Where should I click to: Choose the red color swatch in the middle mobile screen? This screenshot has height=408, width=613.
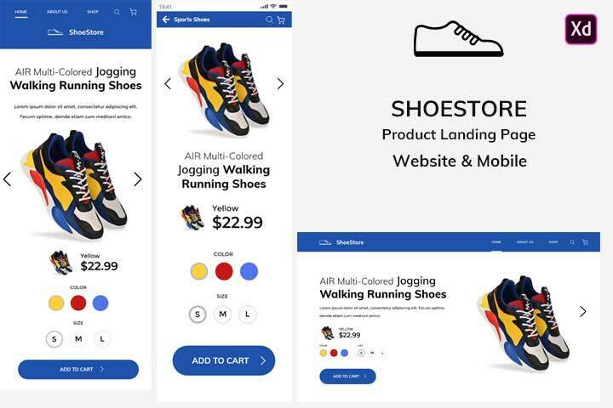tap(224, 271)
